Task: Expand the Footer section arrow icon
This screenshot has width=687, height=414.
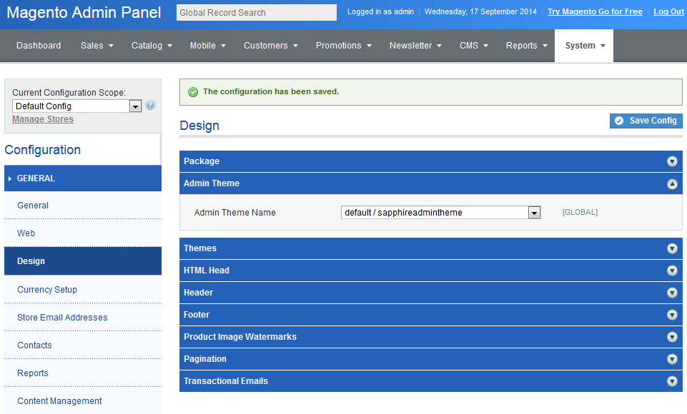Action: [x=672, y=315]
